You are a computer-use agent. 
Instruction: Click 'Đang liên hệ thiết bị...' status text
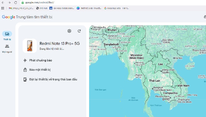tap(52, 49)
